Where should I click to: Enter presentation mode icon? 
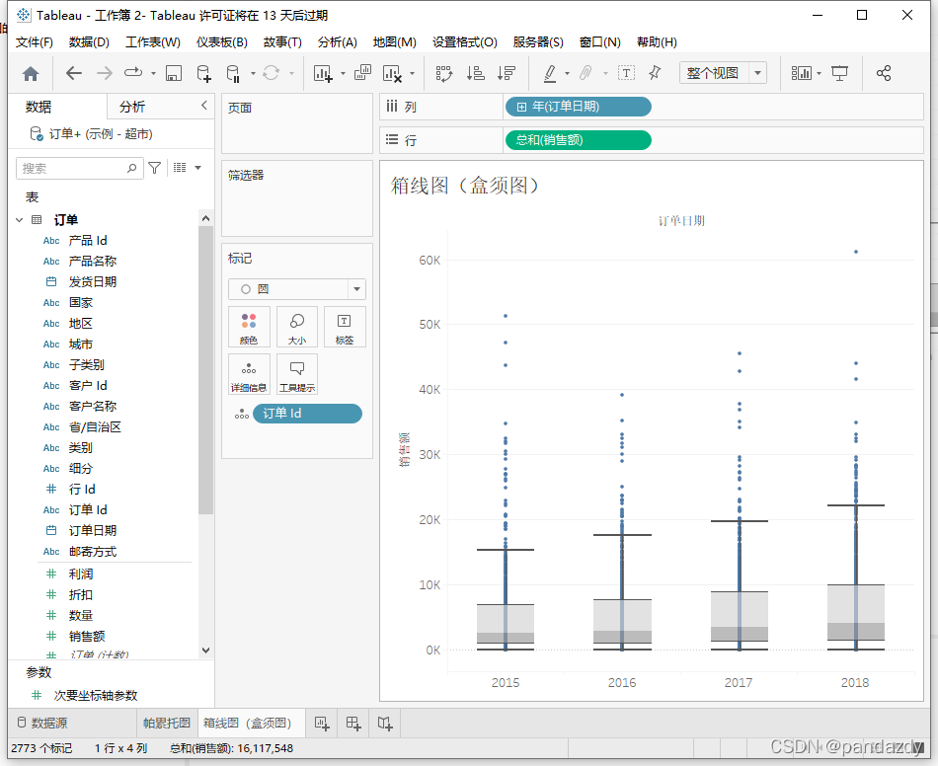click(840, 74)
